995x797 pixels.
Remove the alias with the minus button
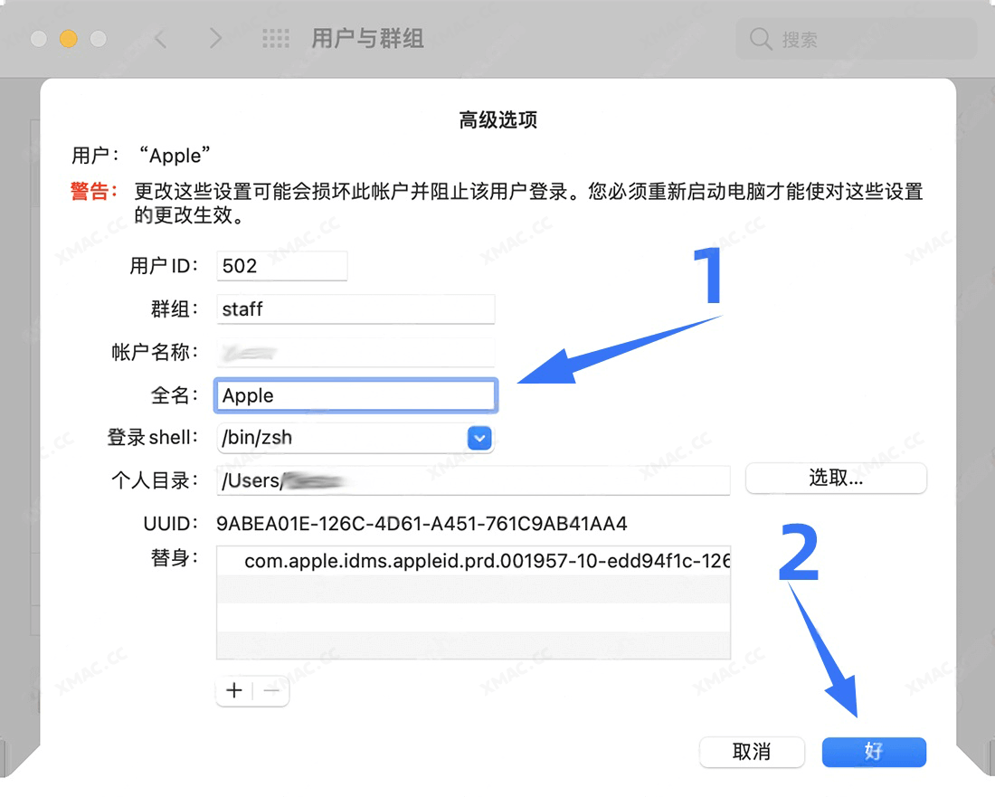(271, 691)
